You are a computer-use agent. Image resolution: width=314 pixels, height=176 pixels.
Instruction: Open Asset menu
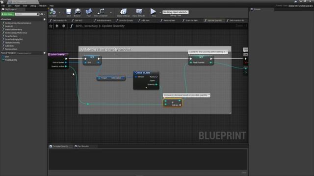point(17,6)
